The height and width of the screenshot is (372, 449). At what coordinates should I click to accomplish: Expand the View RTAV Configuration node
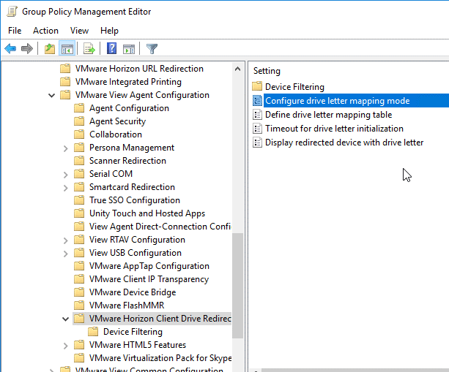coord(66,240)
